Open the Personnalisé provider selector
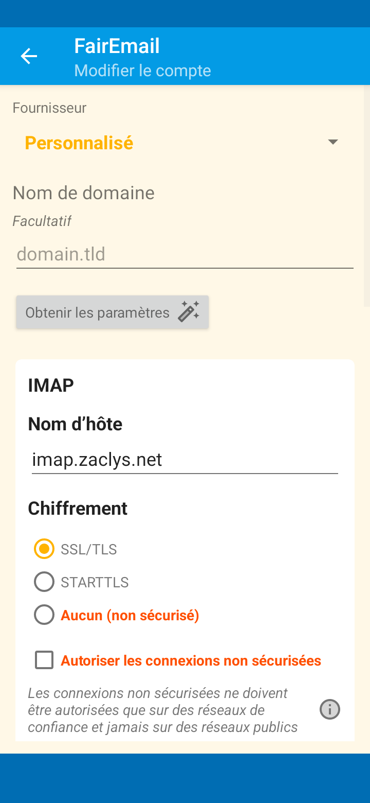Viewport: 370px width, 803px height. [x=79, y=143]
